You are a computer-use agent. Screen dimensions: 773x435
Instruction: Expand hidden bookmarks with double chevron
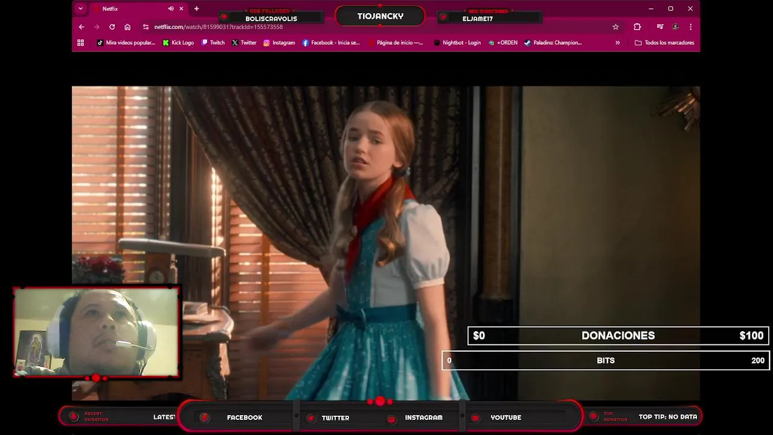click(617, 42)
